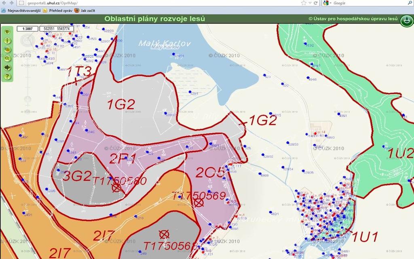Click the Oblastní plány rozvoje lesů title
Image resolution: width=414 pixels, height=259 pixels.
click(x=154, y=19)
